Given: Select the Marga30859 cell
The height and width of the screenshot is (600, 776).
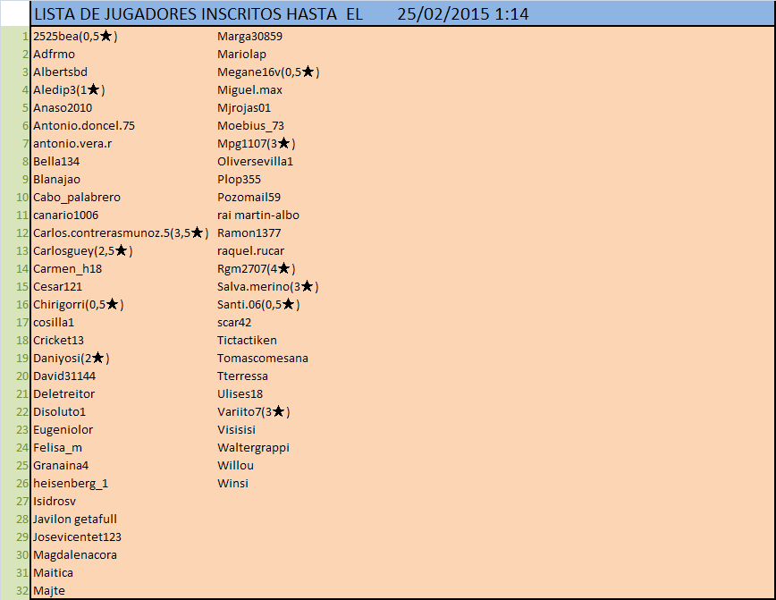Looking at the screenshot, I should [250, 37].
